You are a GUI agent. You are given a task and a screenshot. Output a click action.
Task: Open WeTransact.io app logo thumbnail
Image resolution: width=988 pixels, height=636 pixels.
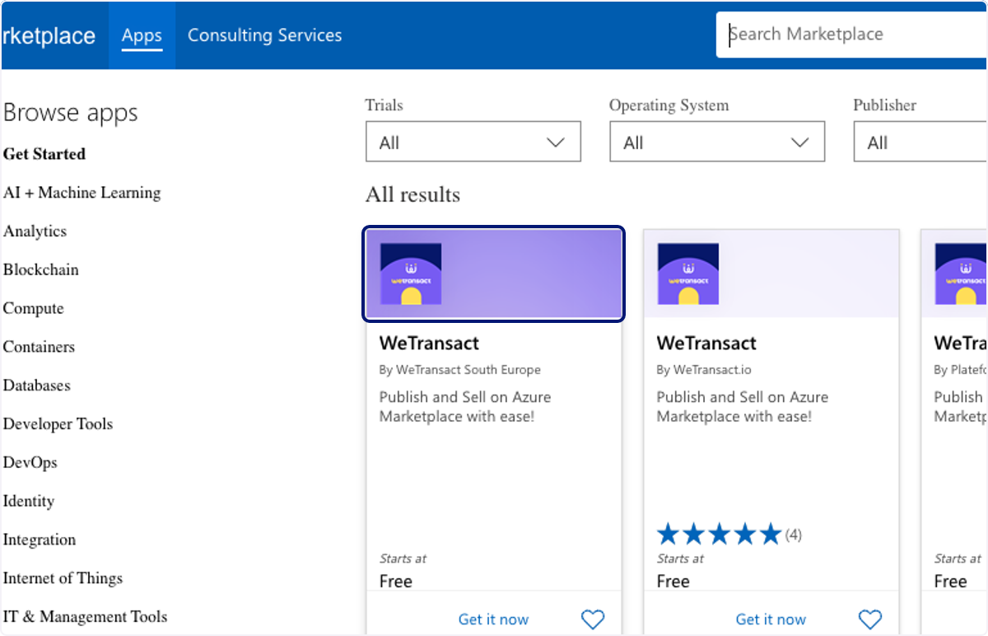[x=688, y=274]
